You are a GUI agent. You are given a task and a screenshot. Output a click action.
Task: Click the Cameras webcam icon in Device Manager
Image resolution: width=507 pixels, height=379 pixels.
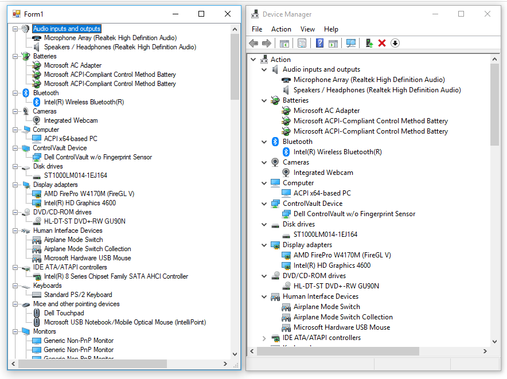(275, 162)
